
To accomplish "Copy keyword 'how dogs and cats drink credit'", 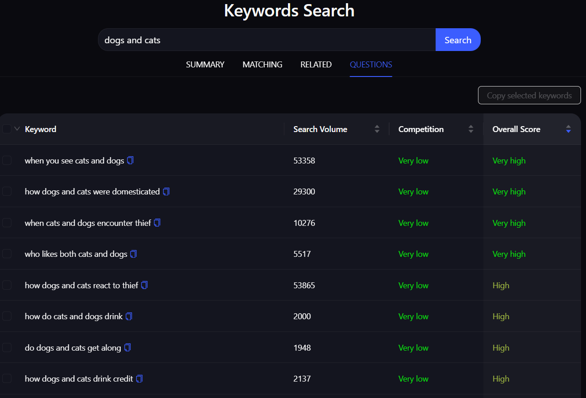I will tap(139, 378).
